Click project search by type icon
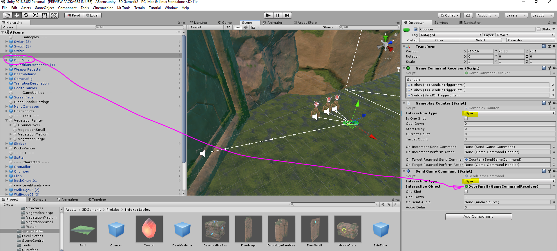This screenshot has height=251, width=557. coord(383,204)
